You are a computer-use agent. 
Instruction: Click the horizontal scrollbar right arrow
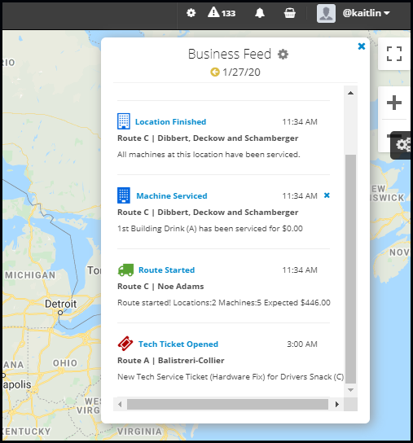336,404
